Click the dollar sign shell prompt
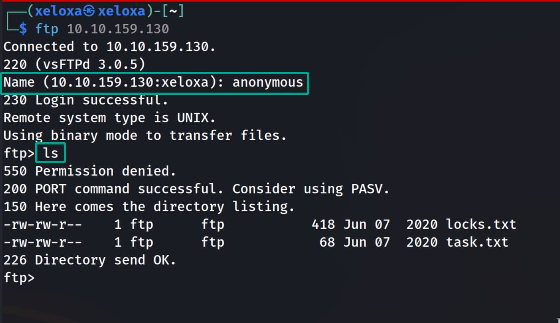 [x=23, y=29]
